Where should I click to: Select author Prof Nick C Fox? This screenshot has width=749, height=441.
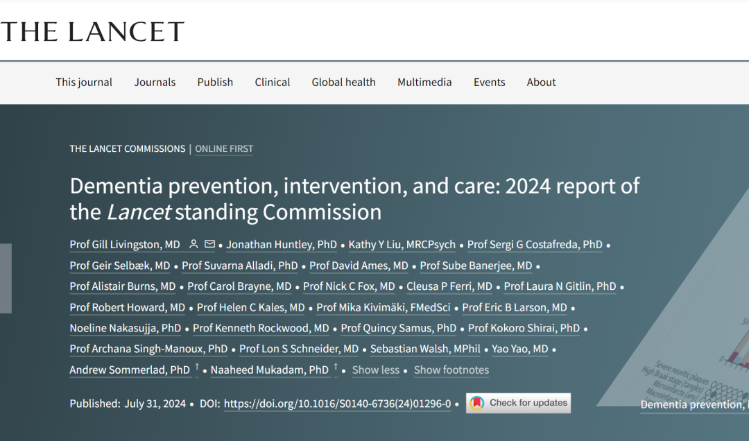pos(349,286)
